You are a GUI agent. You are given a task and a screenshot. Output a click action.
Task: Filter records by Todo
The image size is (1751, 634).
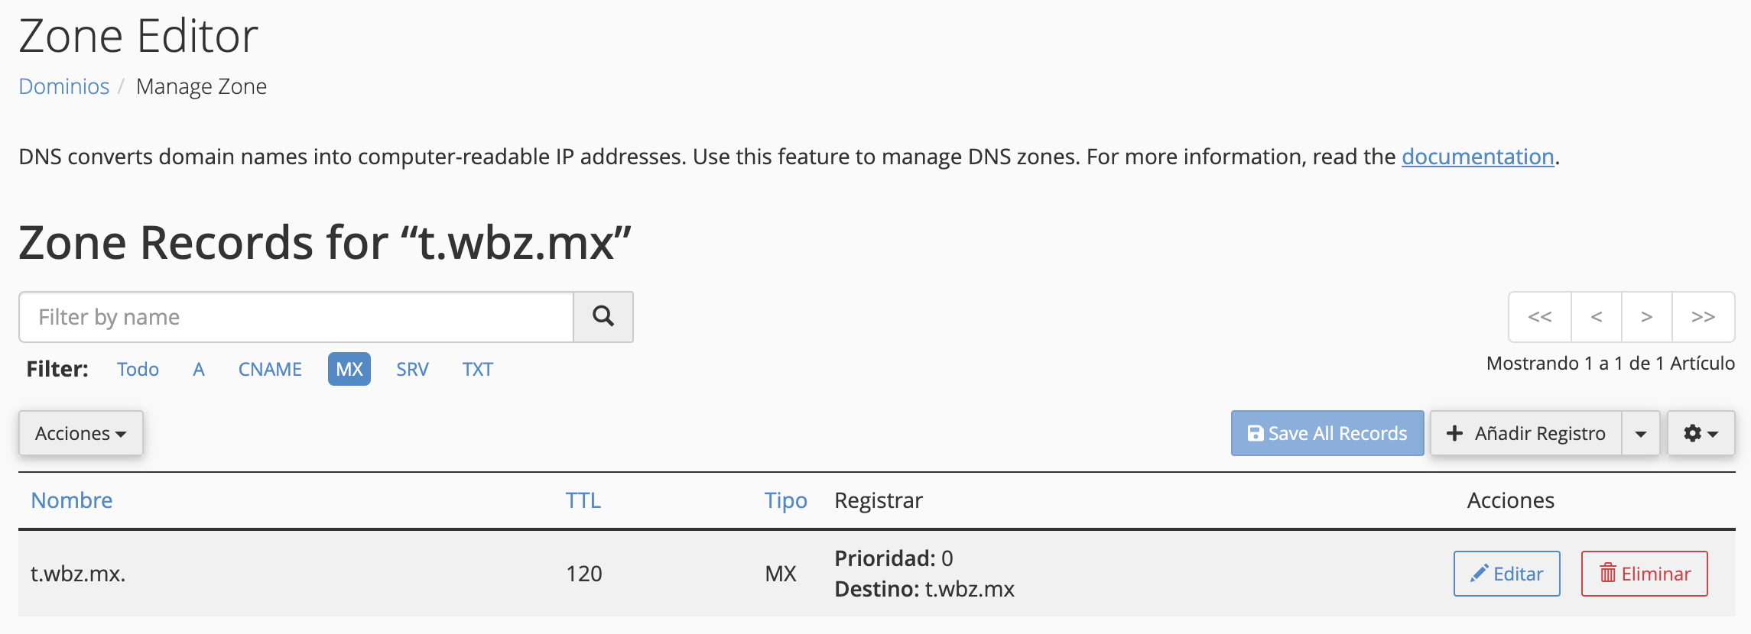tap(138, 369)
